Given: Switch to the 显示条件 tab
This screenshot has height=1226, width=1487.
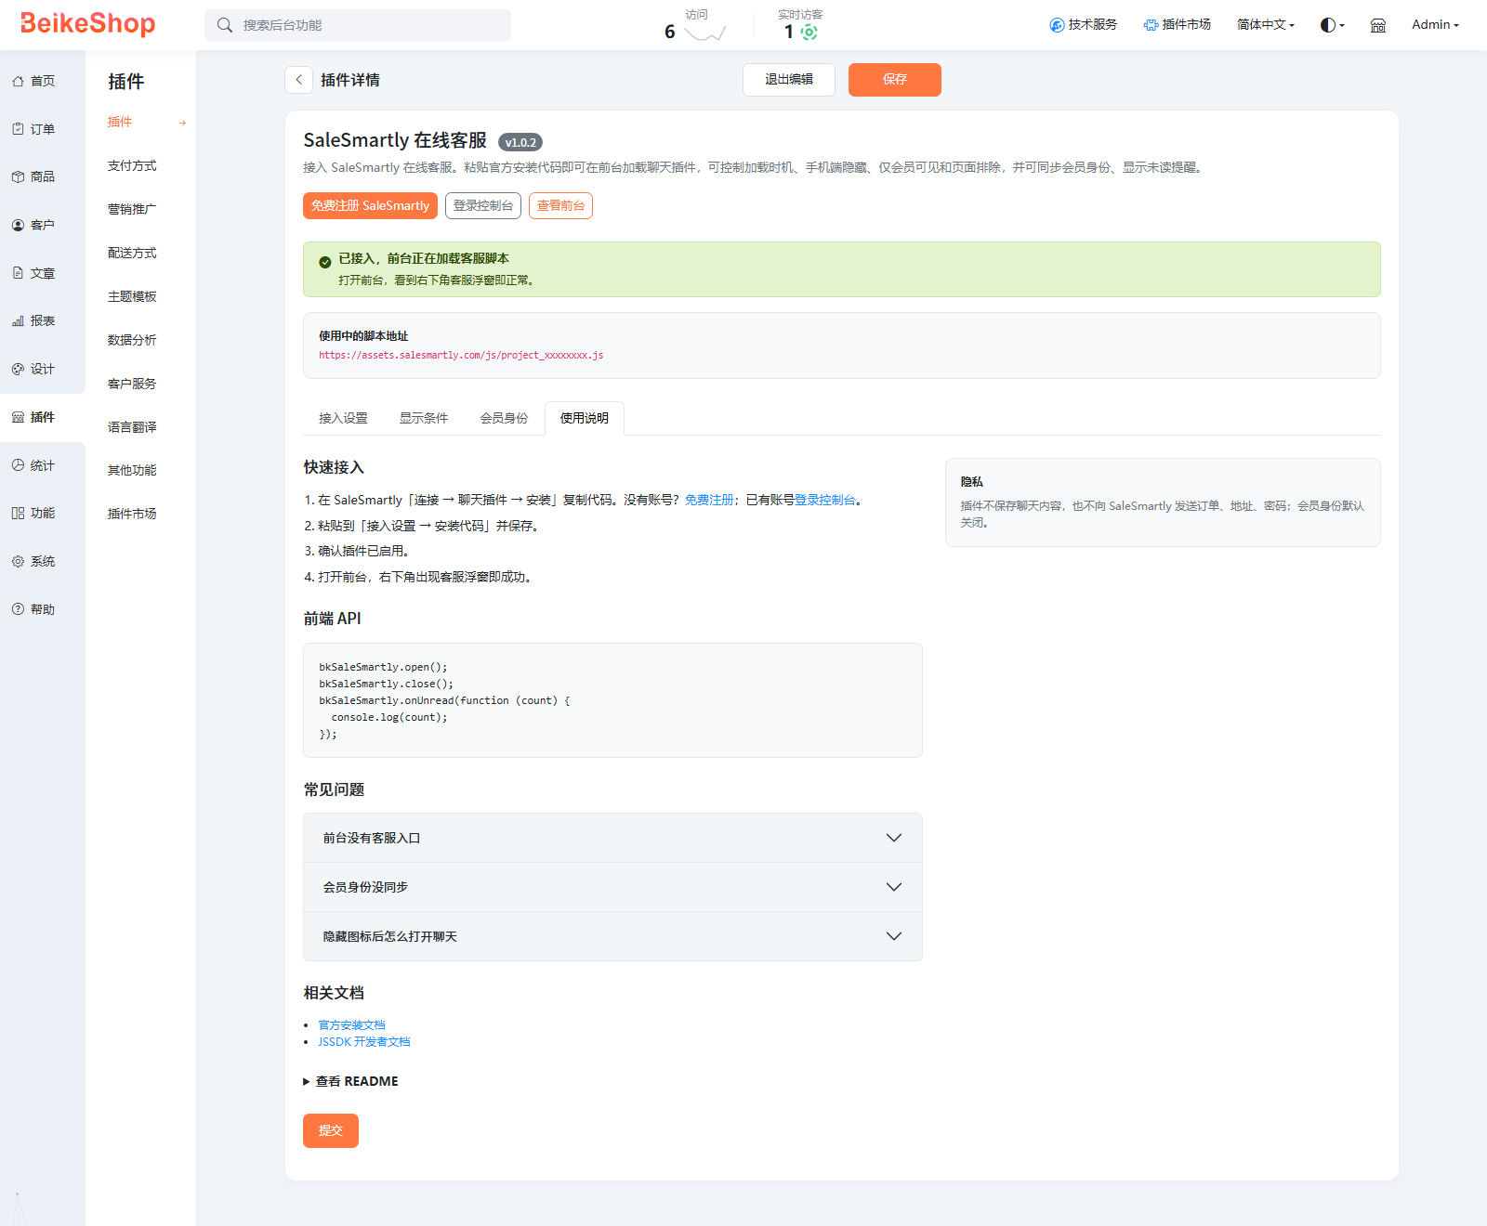Looking at the screenshot, I should (424, 418).
